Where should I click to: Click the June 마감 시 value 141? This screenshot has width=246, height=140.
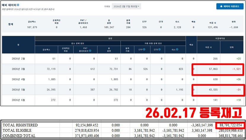click(215, 100)
